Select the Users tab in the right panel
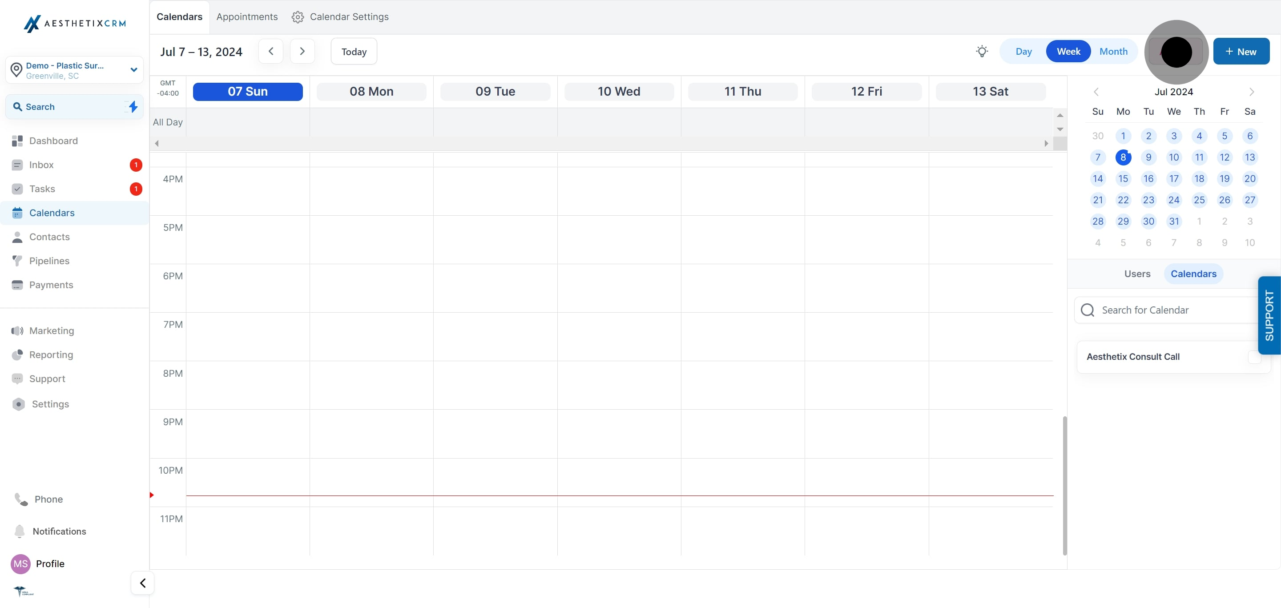This screenshot has height=608, width=1281. [1137, 274]
